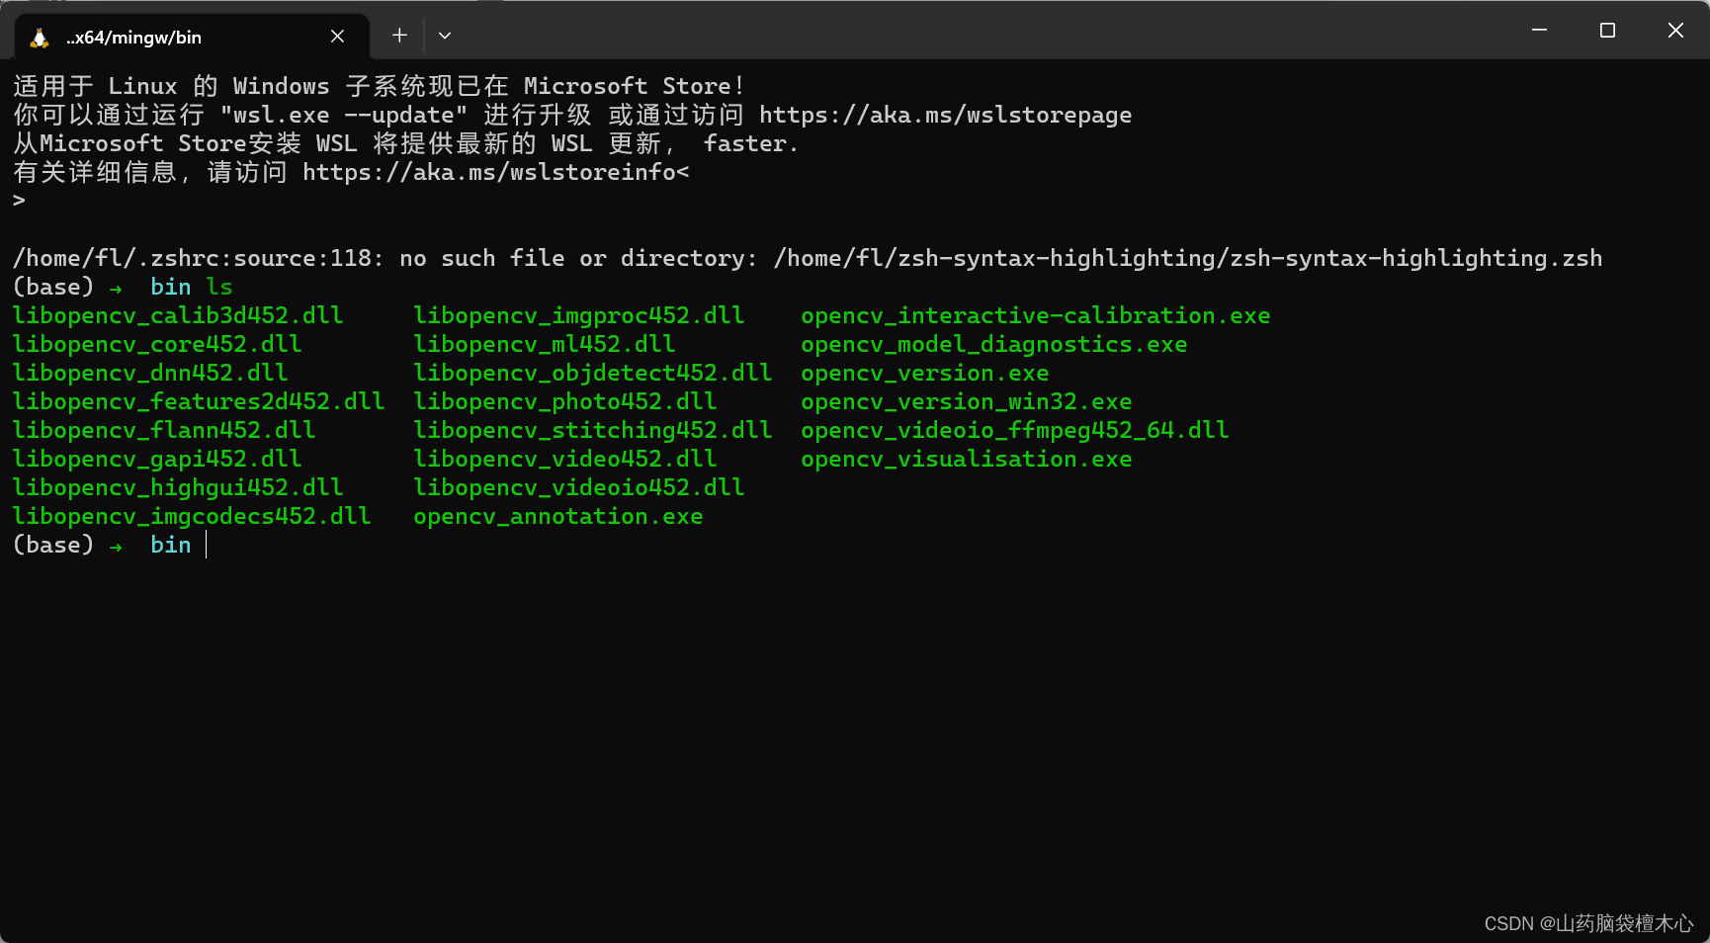Click opencv_annotation.exe file name
The image size is (1710, 943).
558,517
